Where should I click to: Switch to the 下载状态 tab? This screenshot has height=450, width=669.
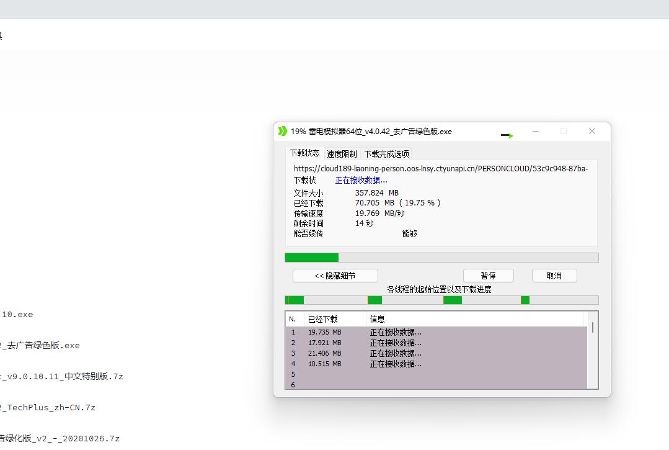tap(304, 153)
